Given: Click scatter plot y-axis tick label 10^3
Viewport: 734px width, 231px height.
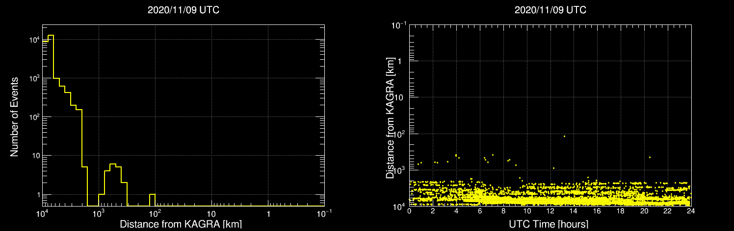Looking at the screenshot, I should coord(399,170).
